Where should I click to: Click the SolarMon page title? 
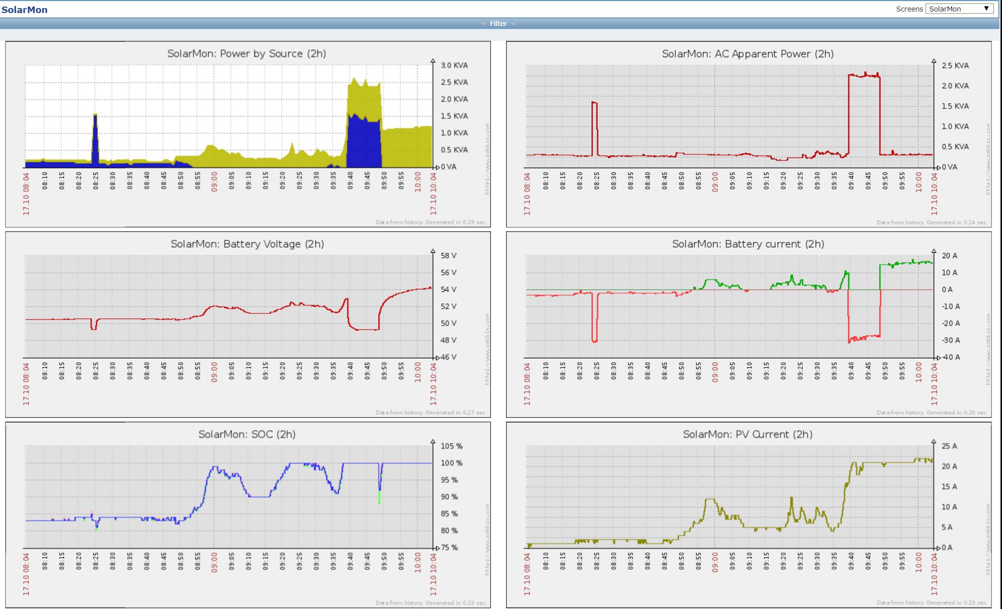click(x=25, y=10)
